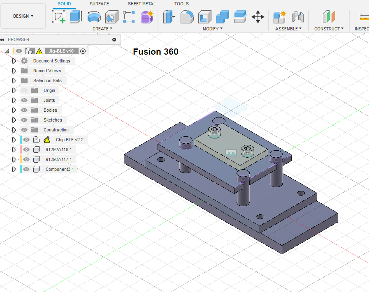Expand the 91292A118:1 component
369x292 pixels.
pyautogui.click(x=14, y=149)
